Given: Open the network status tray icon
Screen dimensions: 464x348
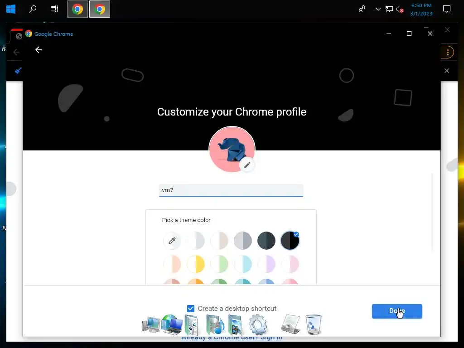Looking at the screenshot, I should 389,9.
